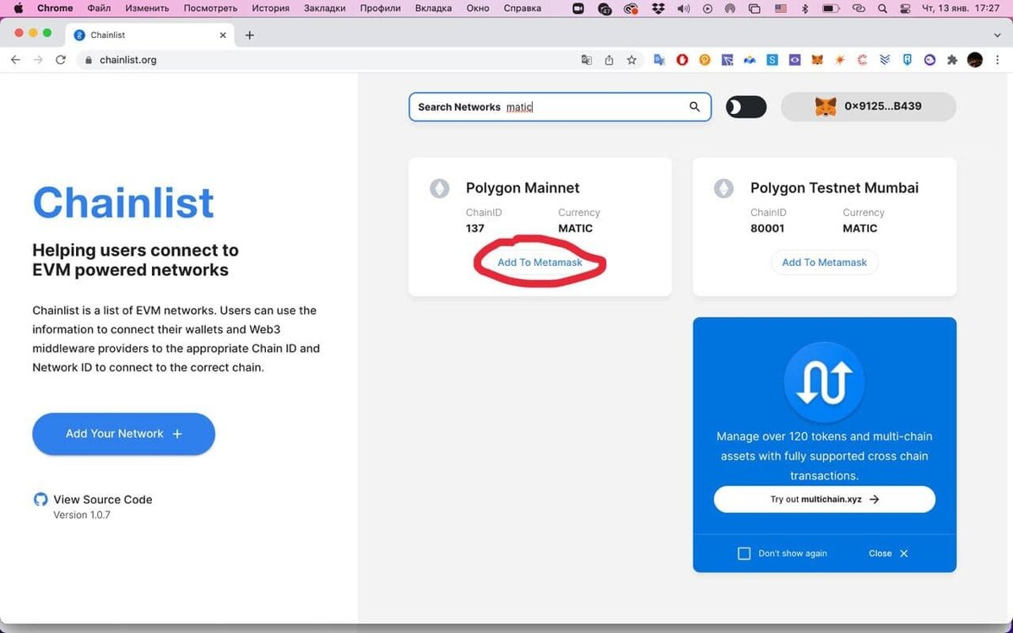Click the connected wallet 0x9125...B439 button

(x=869, y=107)
